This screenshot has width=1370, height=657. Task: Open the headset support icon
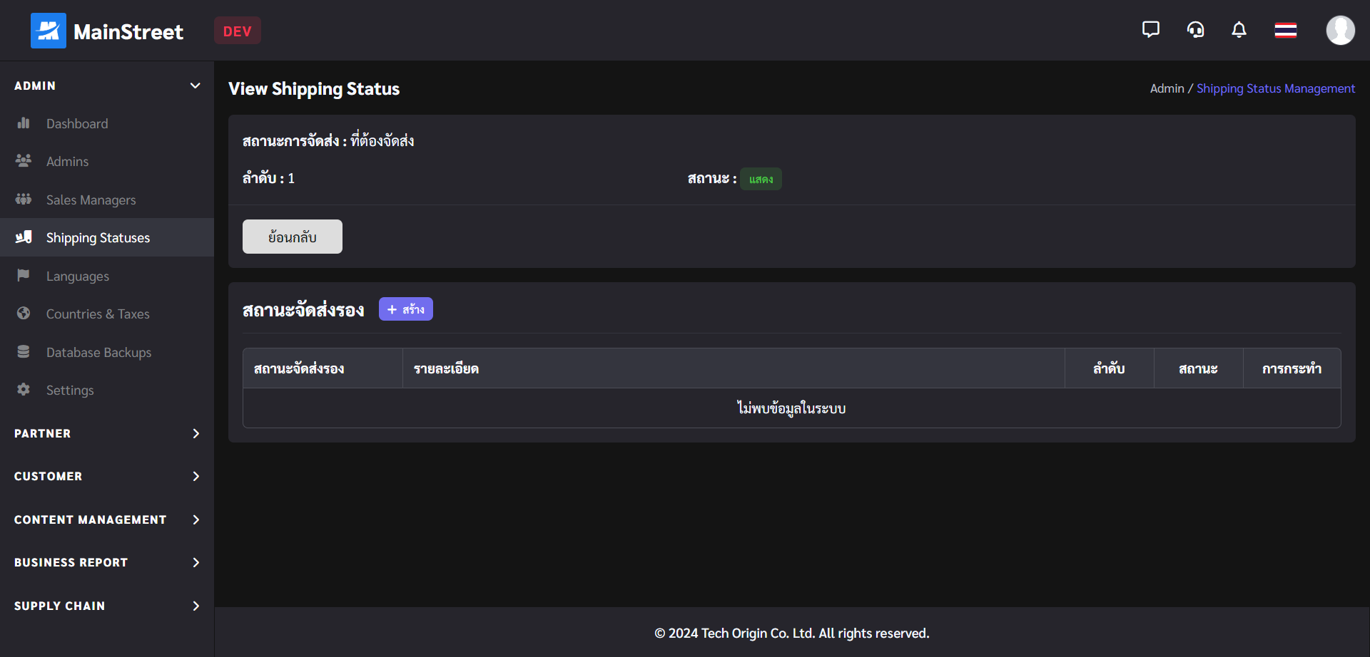point(1195,30)
